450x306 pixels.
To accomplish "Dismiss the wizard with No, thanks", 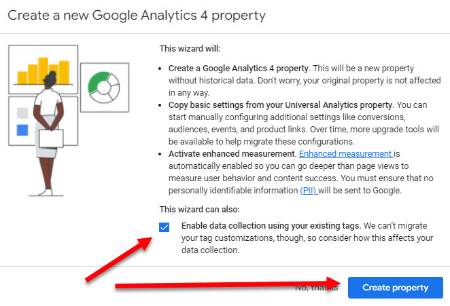I will click(317, 288).
